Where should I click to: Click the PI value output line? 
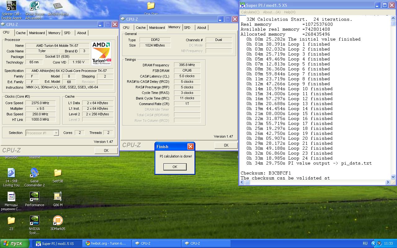point(309,163)
